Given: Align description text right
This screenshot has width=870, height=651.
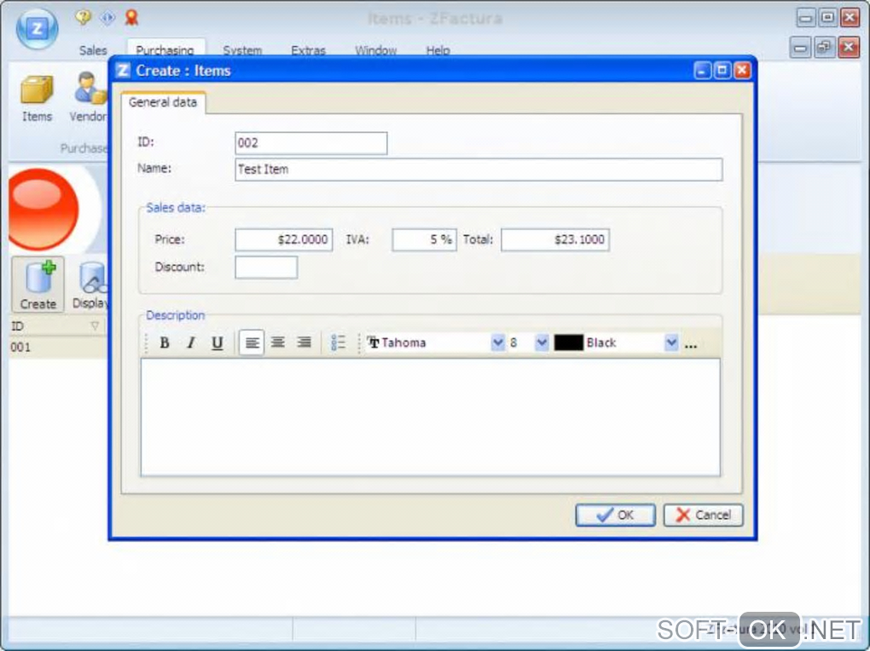Looking at the screenshot, I should pyautogui.click(x=304, y=343).
